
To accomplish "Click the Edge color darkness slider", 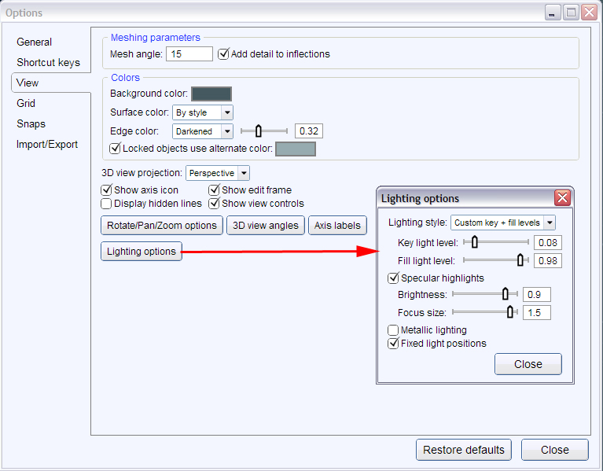I will tap(264, 131).
